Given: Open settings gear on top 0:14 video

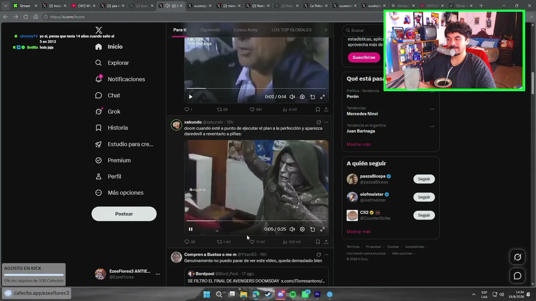Looking at the screenshot, I should click(x=302, y=97).
